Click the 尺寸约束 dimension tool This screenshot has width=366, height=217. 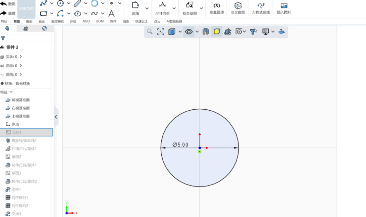click(x=162, y=8)
